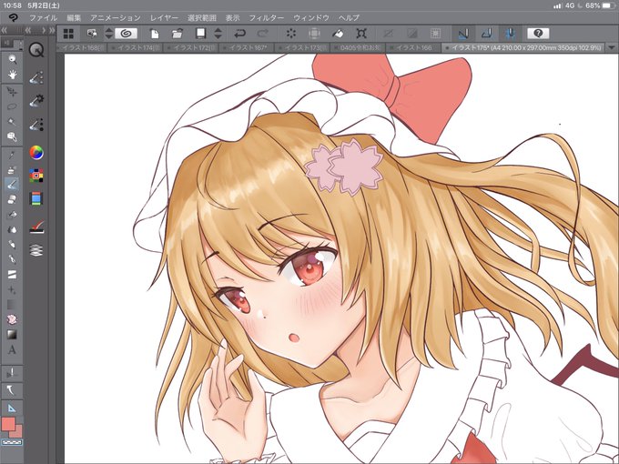The height and width of the screenshot is (464, 619).
Task: Select the Text tool marked A
Action: 12,350
